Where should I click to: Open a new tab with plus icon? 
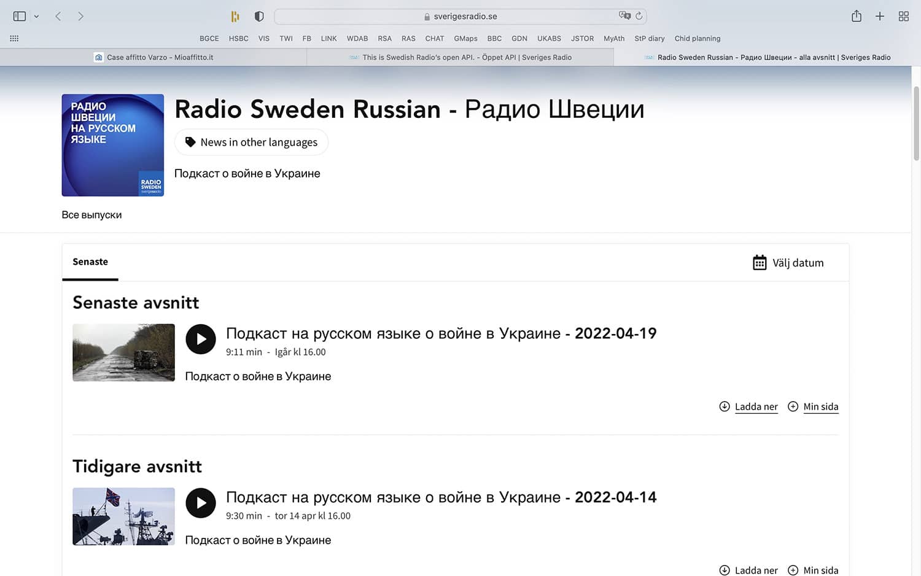(880, 17)
